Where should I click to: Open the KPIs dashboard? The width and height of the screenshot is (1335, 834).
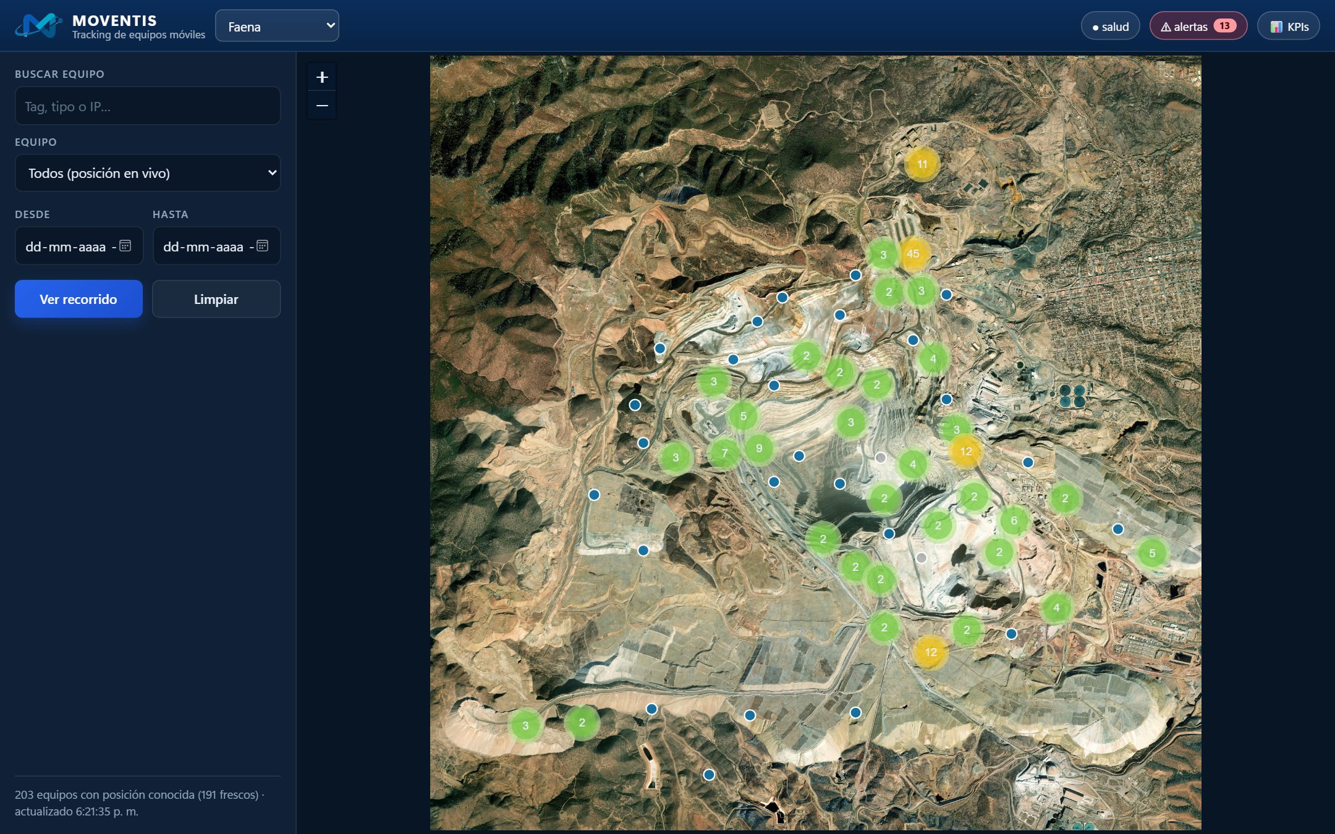pos(1289,27)
